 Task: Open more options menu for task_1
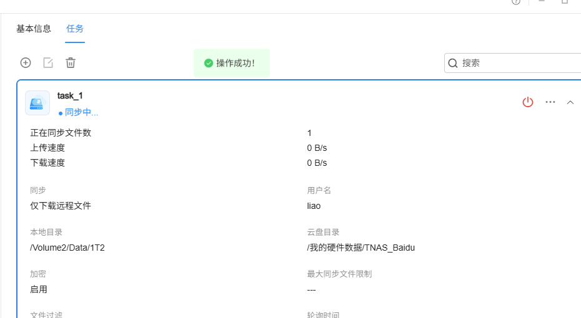(x=550, y=102)
